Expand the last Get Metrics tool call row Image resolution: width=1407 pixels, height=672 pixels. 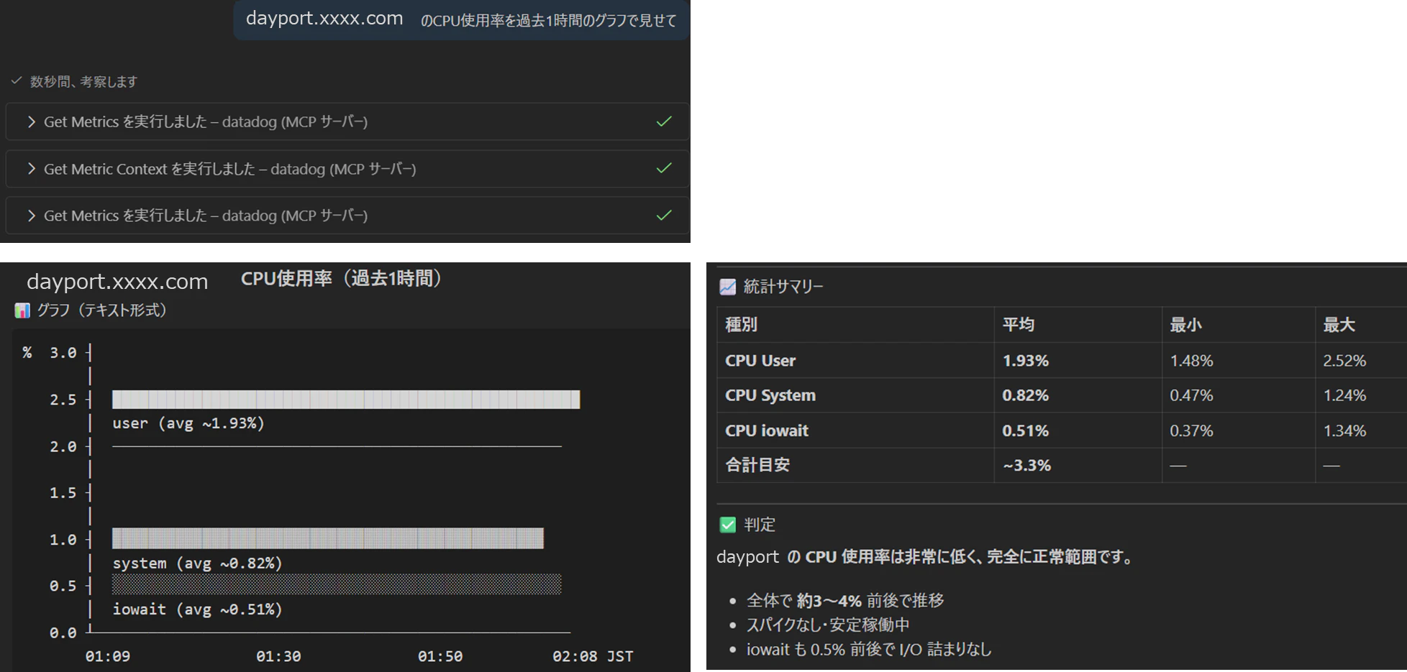[x=347, y=216]
